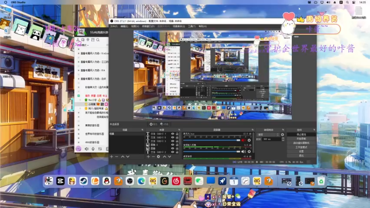Open the Calendar icon in the dock

coord(234,181)
